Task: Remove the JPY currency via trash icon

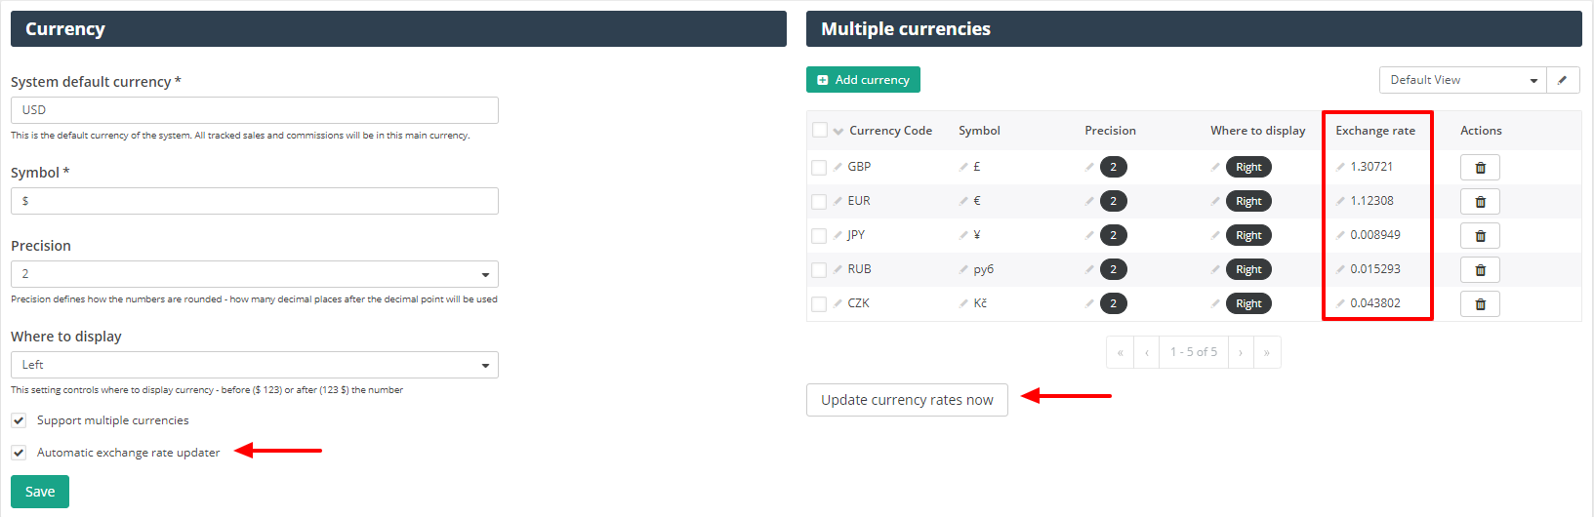Action: point(1480,235)
